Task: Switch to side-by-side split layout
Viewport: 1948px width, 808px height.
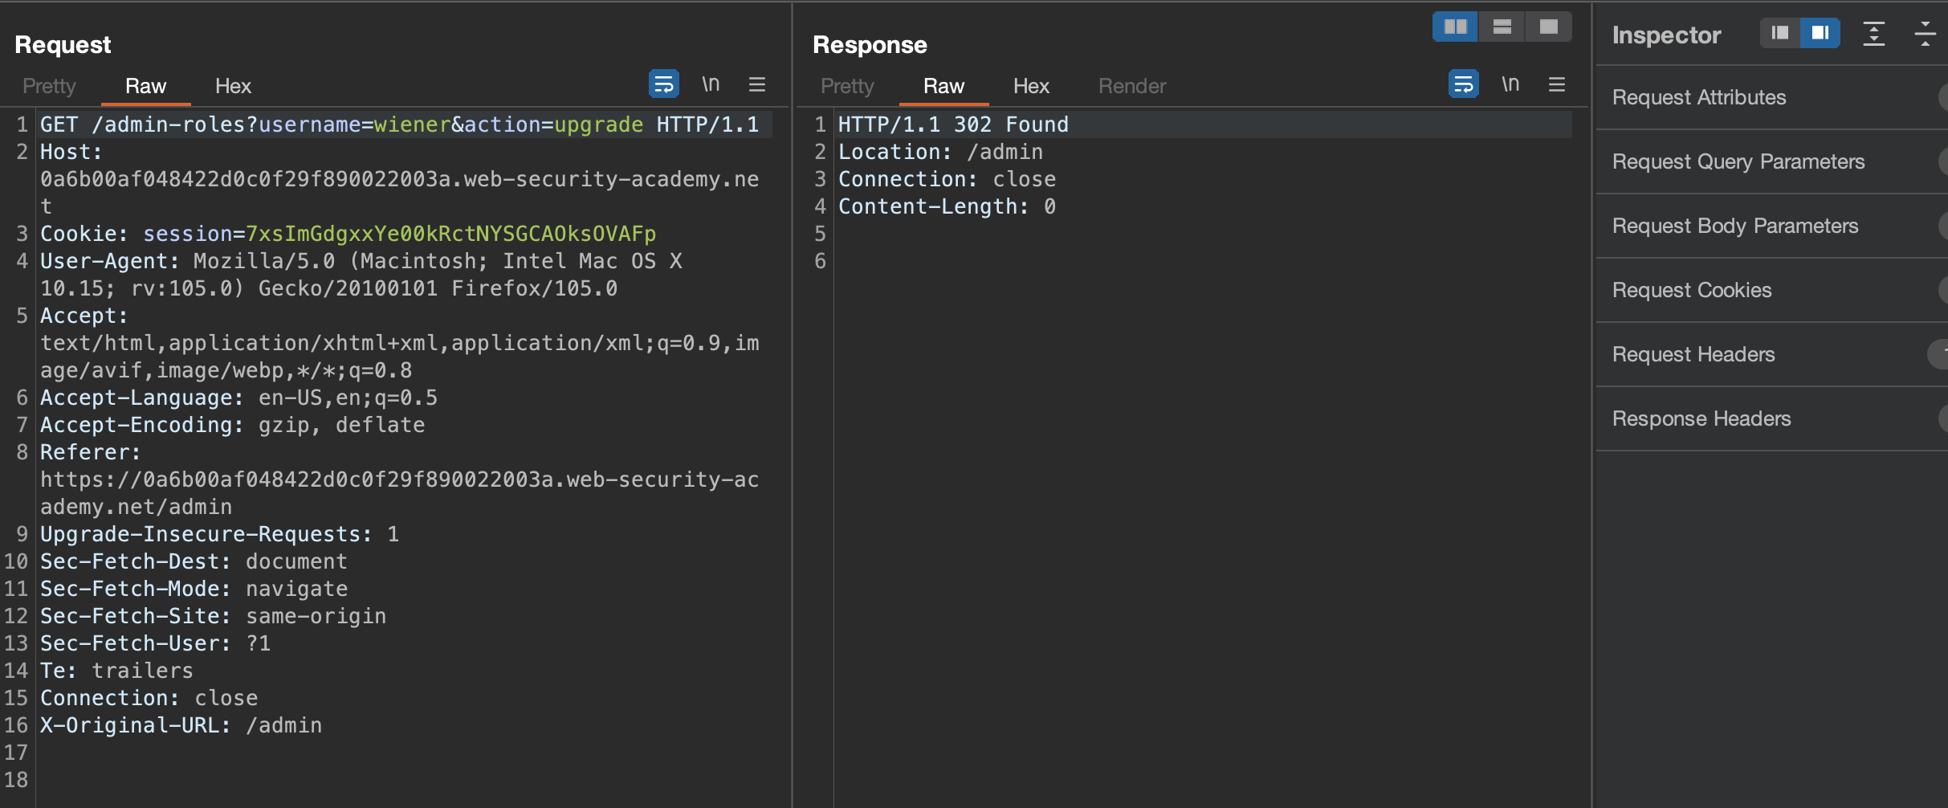Action: (1455, 27)
